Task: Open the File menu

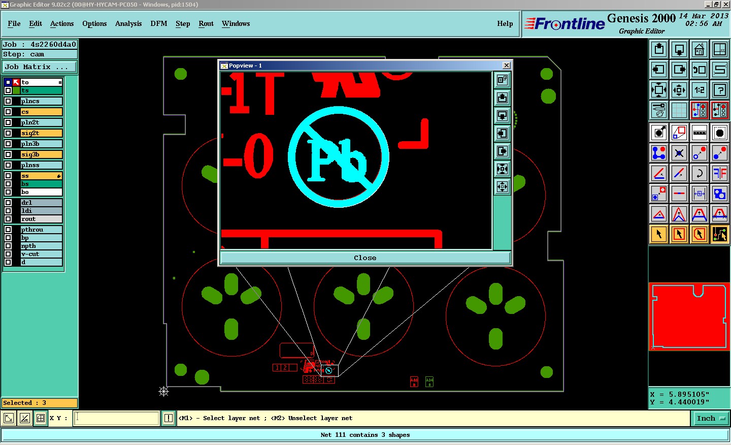Action: 14,23
